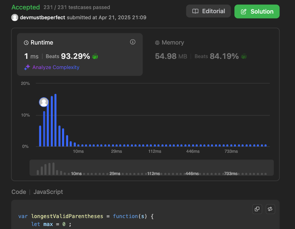Click the 20% label on chart y-axis
295x229 pixels.
pos(25,83)
